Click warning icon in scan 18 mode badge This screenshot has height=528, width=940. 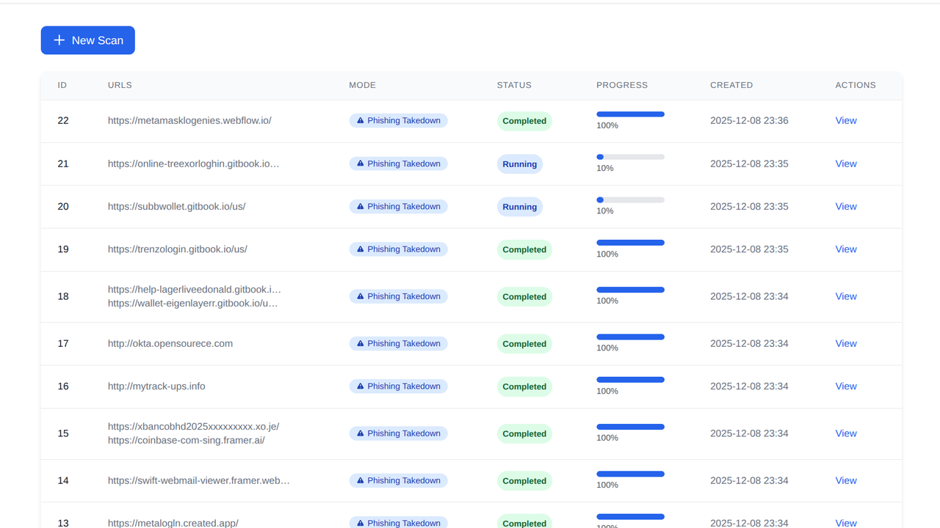pyautogui.click(x=361, y=296)
